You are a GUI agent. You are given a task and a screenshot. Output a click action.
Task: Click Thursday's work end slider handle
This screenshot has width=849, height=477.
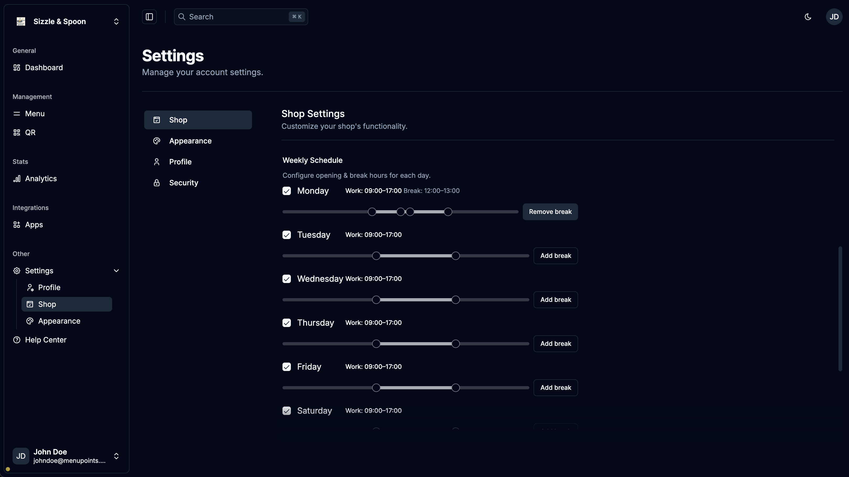455,344
